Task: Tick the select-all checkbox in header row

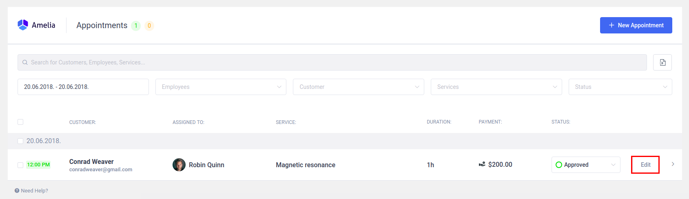Action: [x=20, y=122]
